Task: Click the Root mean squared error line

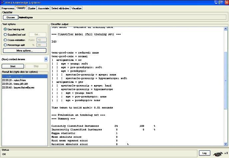Action: (x=85, y=140)
